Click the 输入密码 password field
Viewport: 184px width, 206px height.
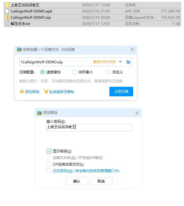coord(89,128)
